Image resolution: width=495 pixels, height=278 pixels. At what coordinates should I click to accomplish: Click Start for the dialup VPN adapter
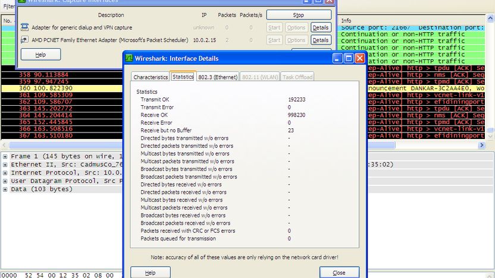click(x=274, y=27)
